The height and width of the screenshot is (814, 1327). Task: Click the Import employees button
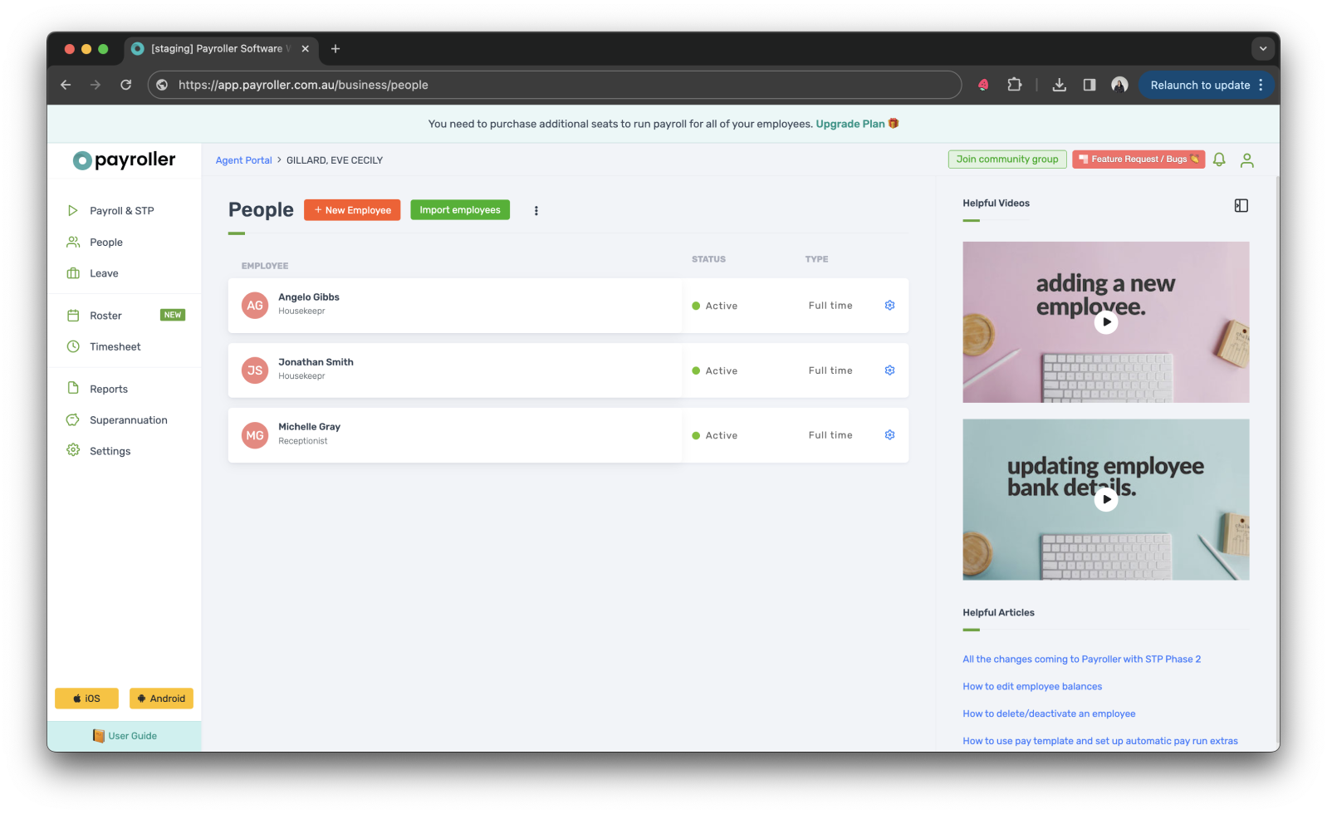[460, 210]
